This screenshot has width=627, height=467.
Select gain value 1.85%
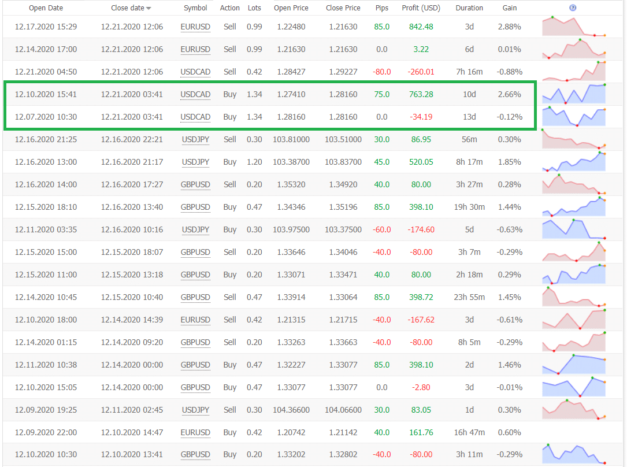click(510, 162)
